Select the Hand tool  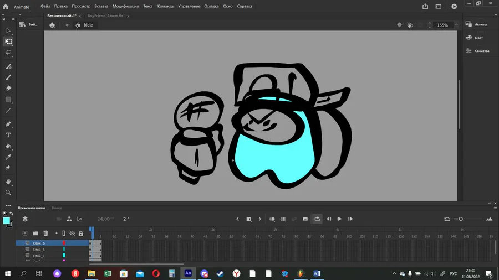(8, 182)
